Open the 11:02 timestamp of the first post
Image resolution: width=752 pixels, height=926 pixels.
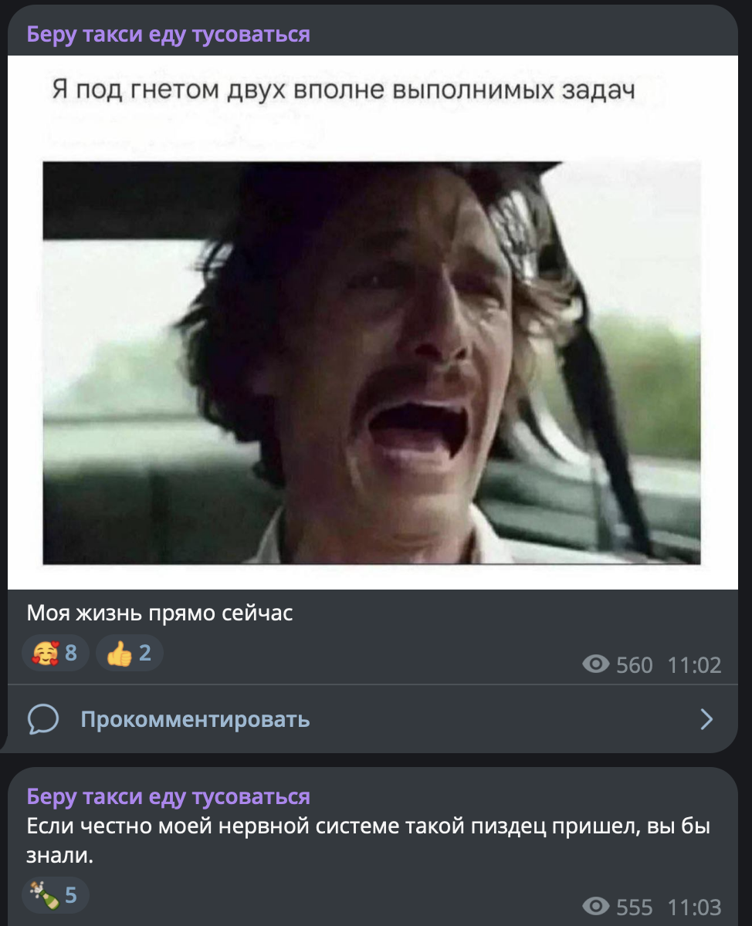[x=693, y=665]
